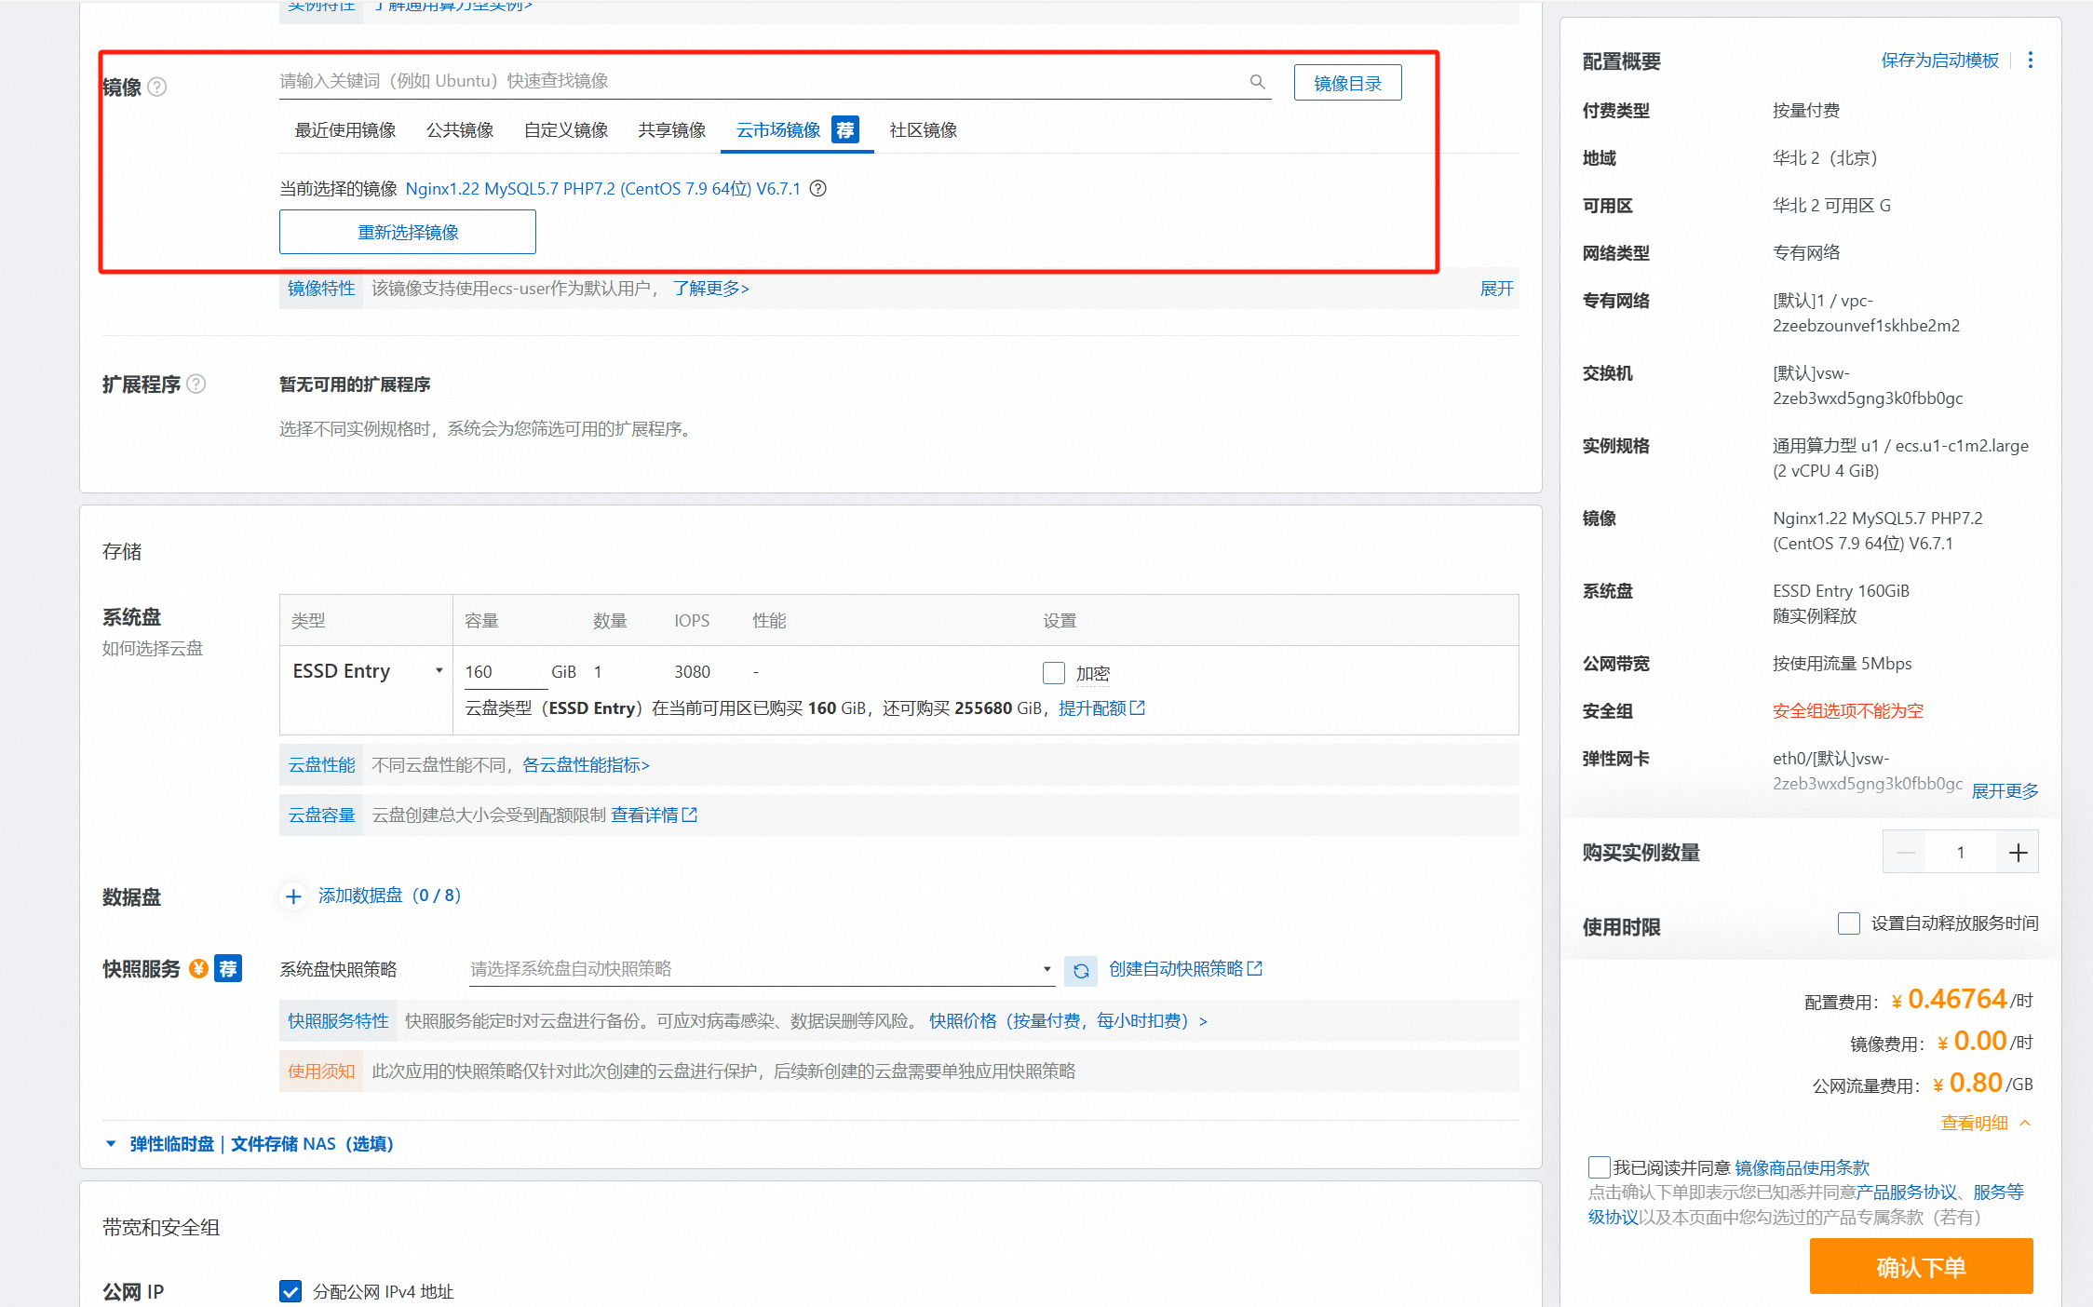Open the three-dot more menu in 配置概要
2093x1307 pixels.
(2030, 61)
